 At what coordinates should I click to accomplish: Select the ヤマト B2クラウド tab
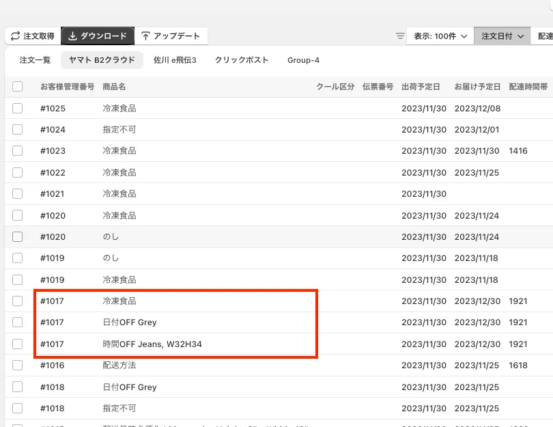tap(102, 60)
